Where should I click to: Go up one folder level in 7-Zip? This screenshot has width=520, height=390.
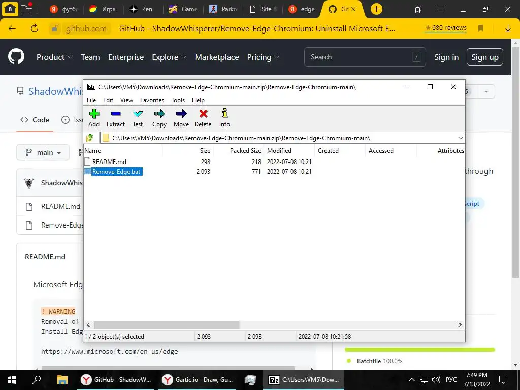tap(90, 138)
